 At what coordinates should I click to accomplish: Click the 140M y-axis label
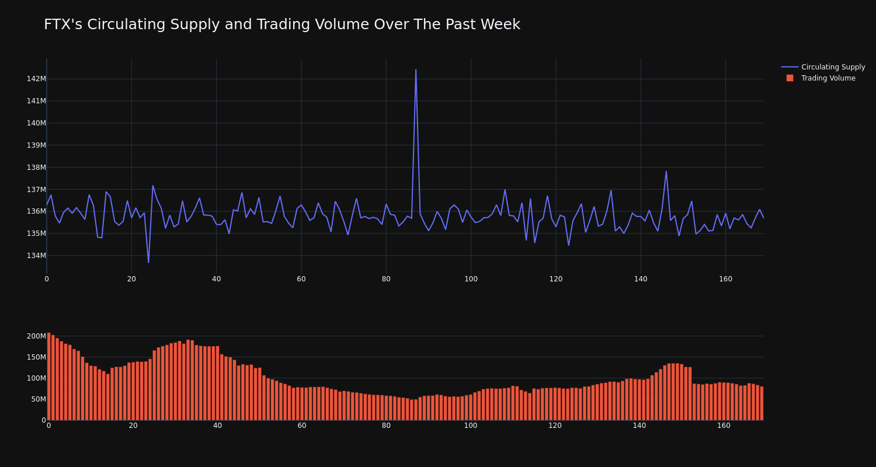(36, 123)
